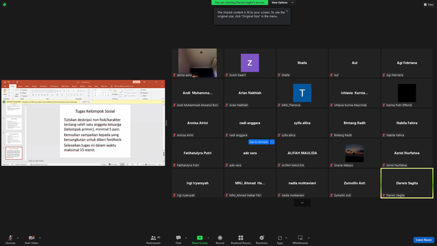Start recording with the Record icon
The width and height of the screenshot is (437, 246).
[220, 238]
